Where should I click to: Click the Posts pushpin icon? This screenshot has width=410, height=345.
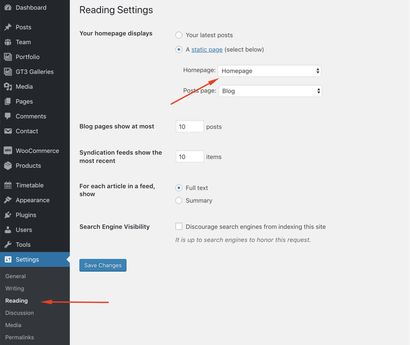[x=8, y=27]
